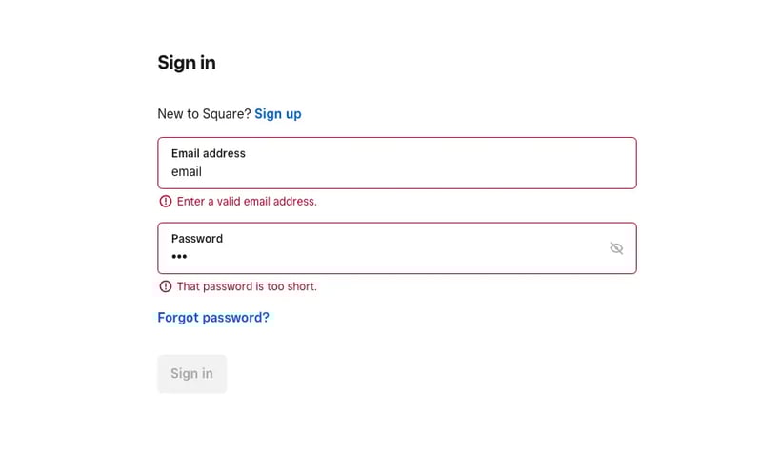
Task: Click "Enter a valid email address." error text
Action: [x=247, y=202]
